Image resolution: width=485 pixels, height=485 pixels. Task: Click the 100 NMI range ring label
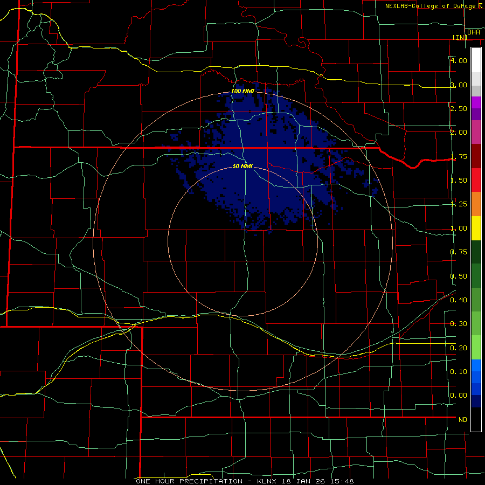pos(243,91)
